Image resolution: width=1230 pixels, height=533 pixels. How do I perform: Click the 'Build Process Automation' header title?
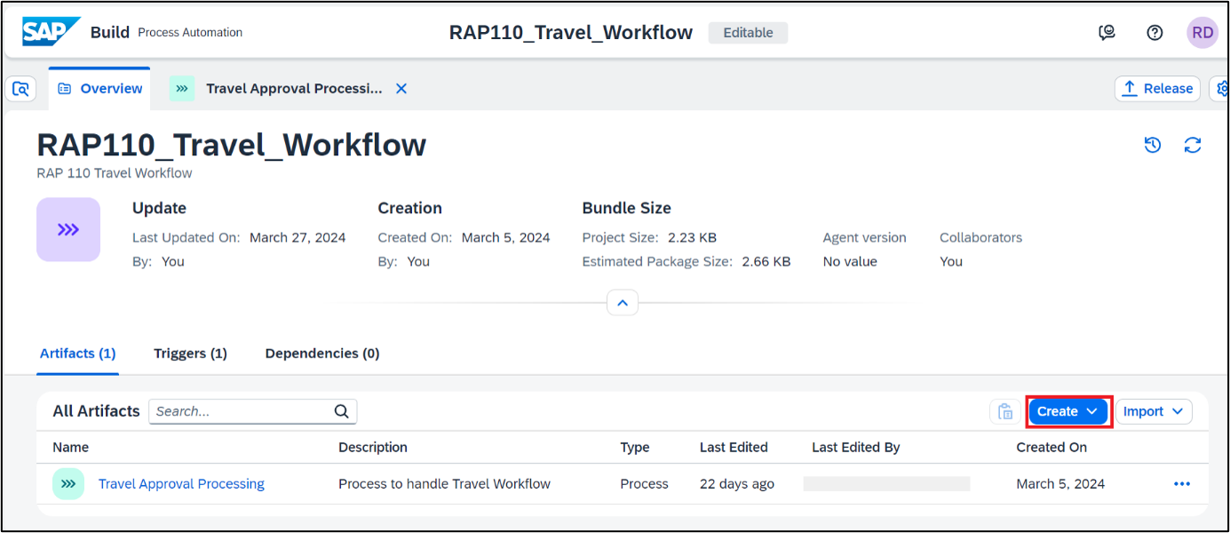166,33
